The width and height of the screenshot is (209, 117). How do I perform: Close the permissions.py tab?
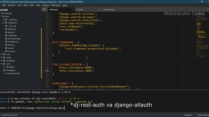pyautogui.click(x=126, y=9)
